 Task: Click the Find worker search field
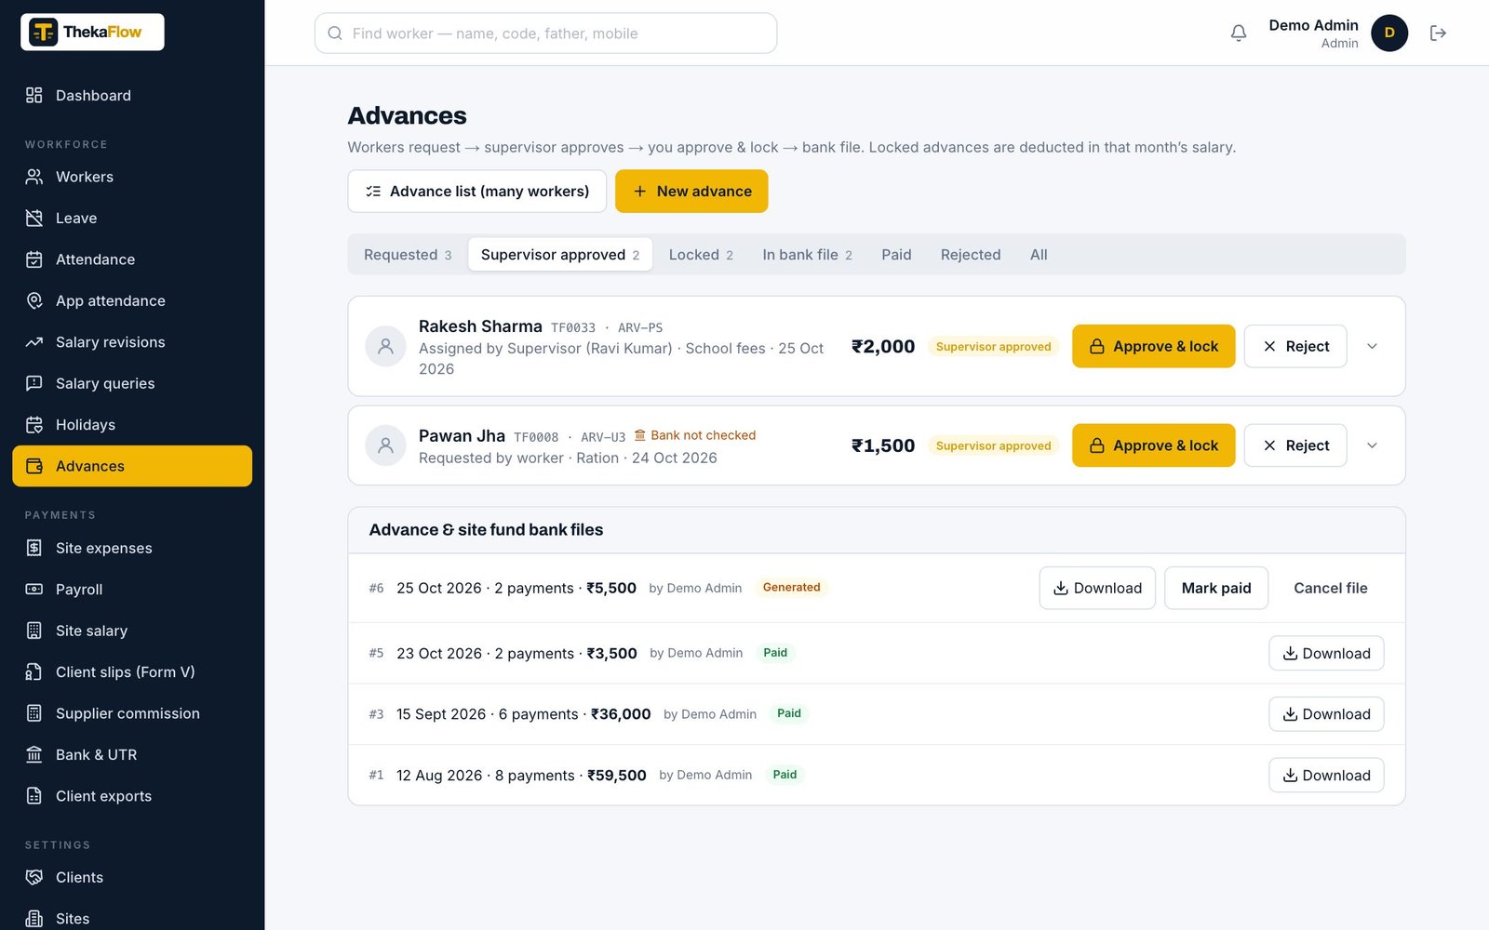pos(545,33)
